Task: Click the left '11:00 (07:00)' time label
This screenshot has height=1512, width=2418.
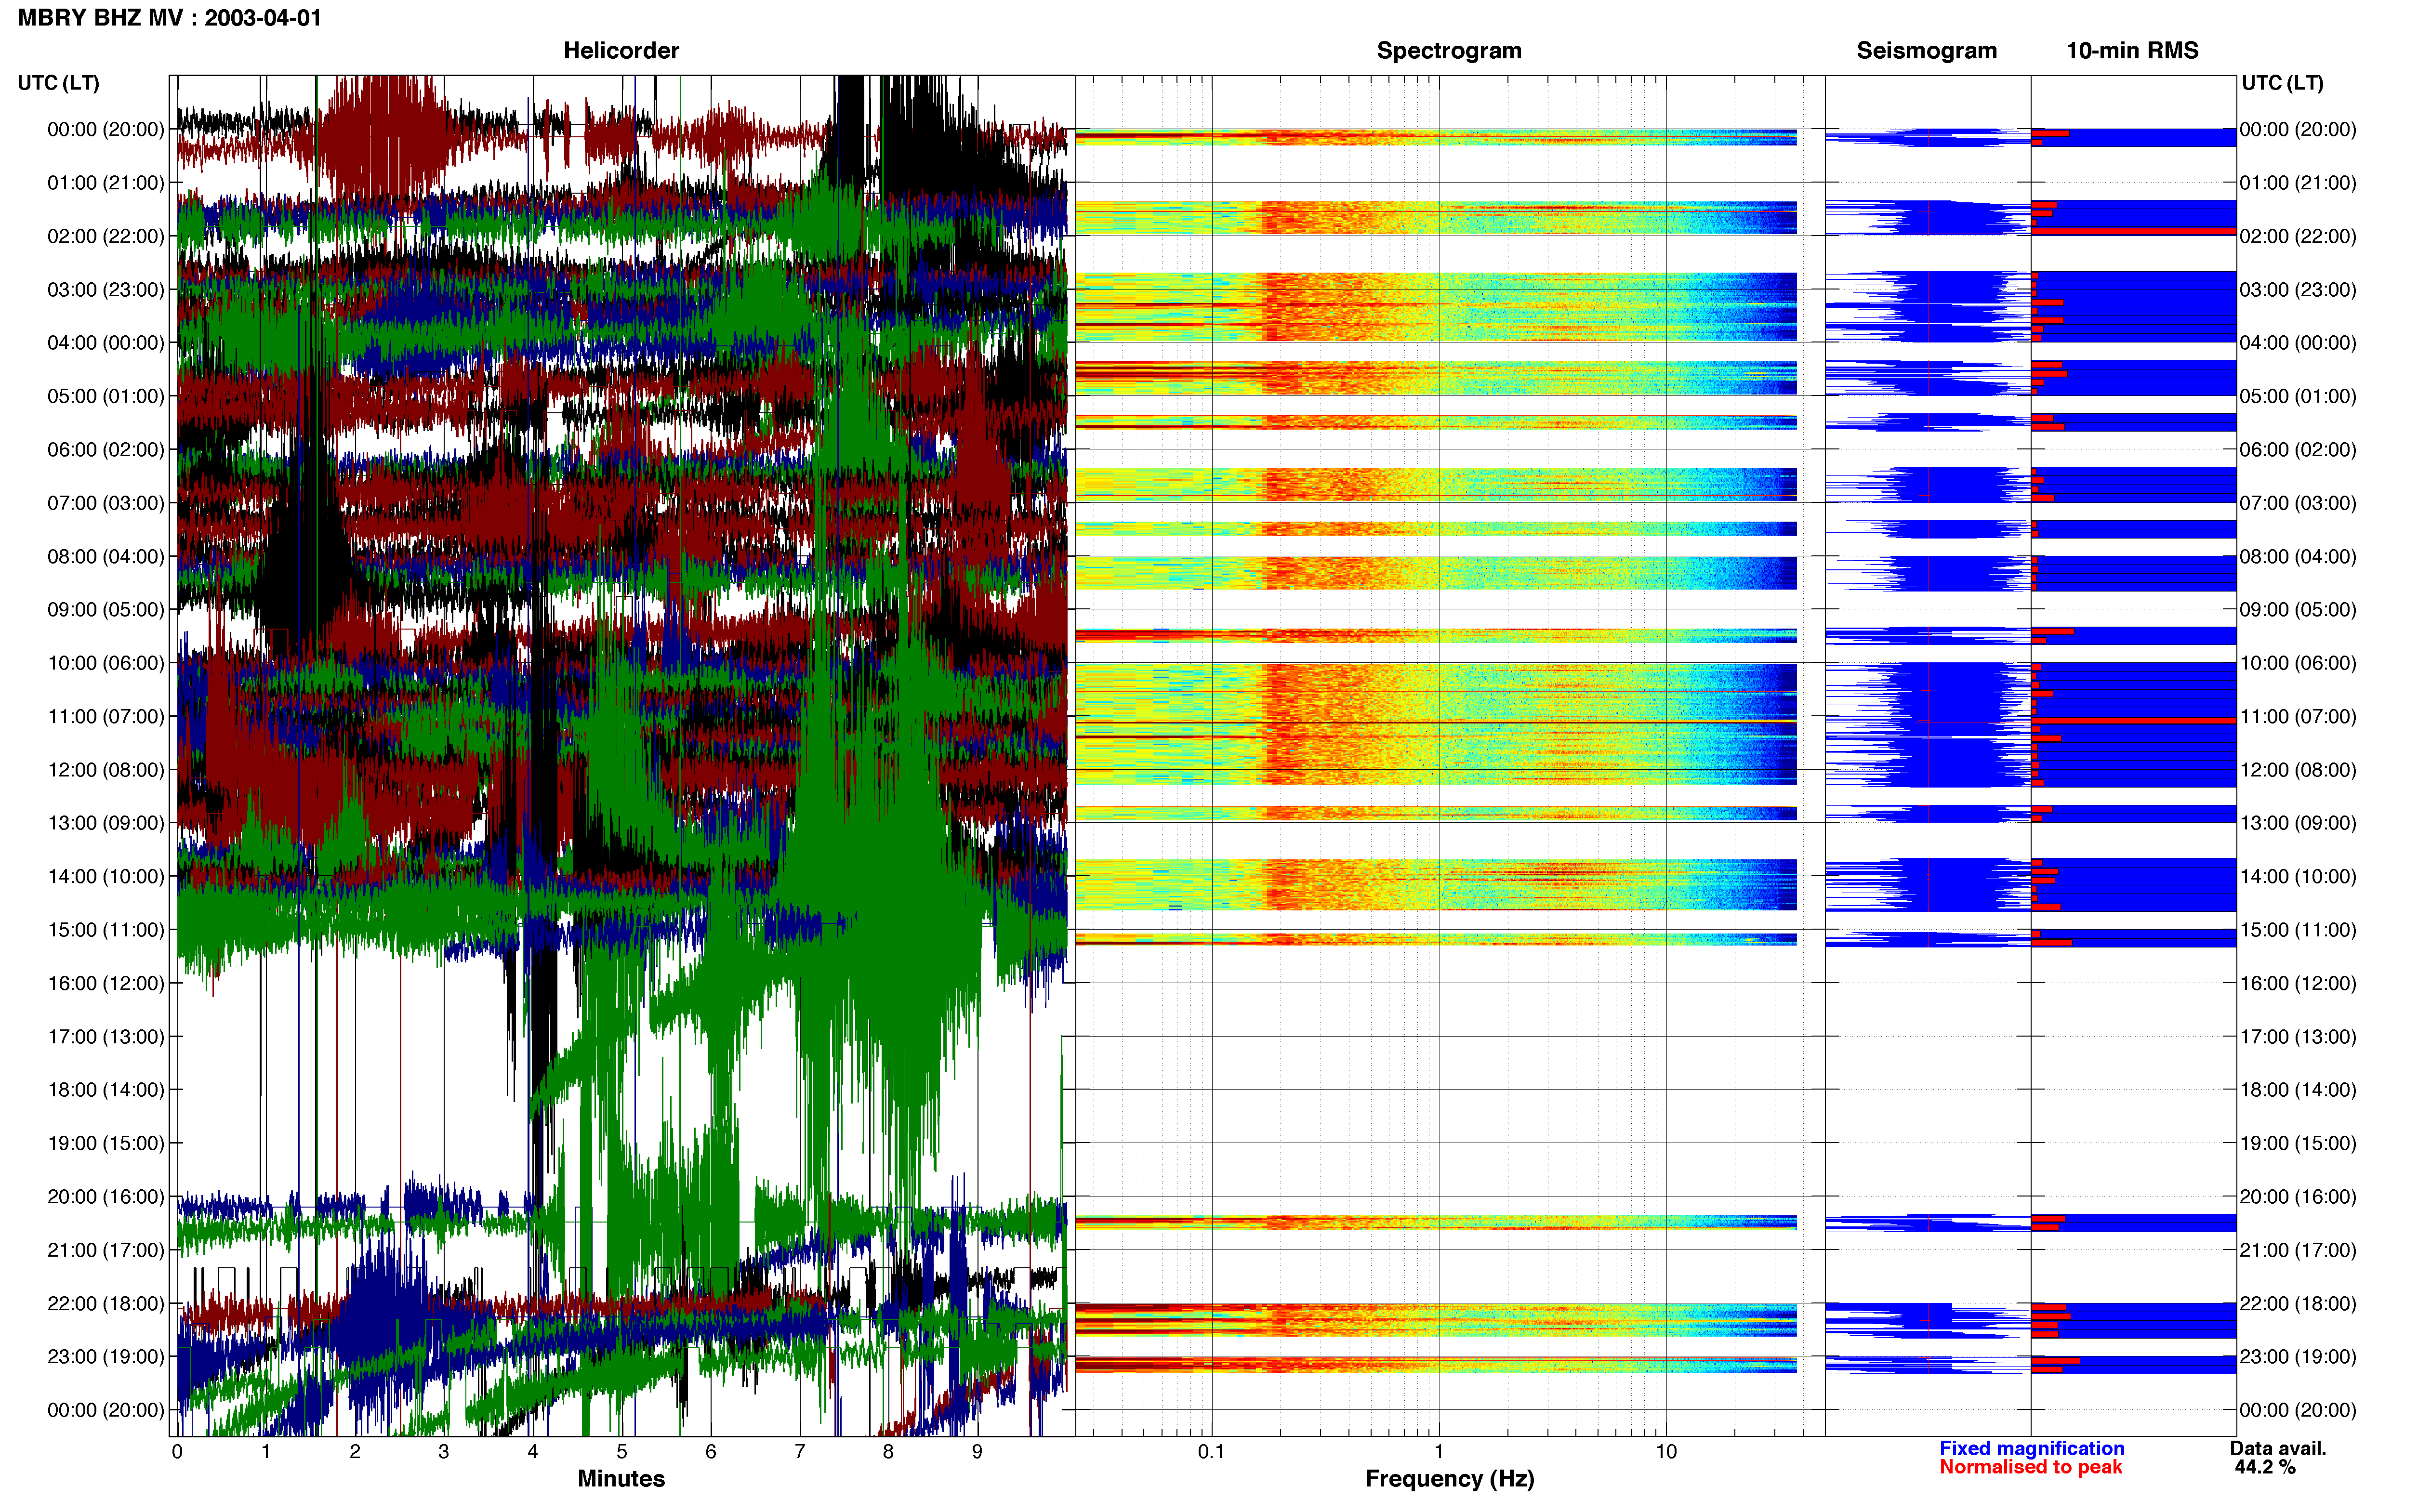Action: [106, 716]
